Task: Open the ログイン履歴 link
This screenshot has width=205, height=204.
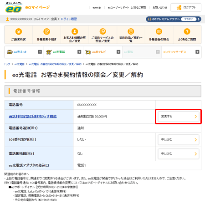Action: tap(69, 19)
